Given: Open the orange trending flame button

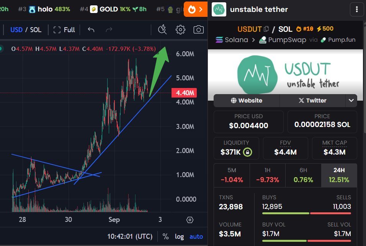Looking at the screenshot, I should pyautogui.click(x=196, y=9).
